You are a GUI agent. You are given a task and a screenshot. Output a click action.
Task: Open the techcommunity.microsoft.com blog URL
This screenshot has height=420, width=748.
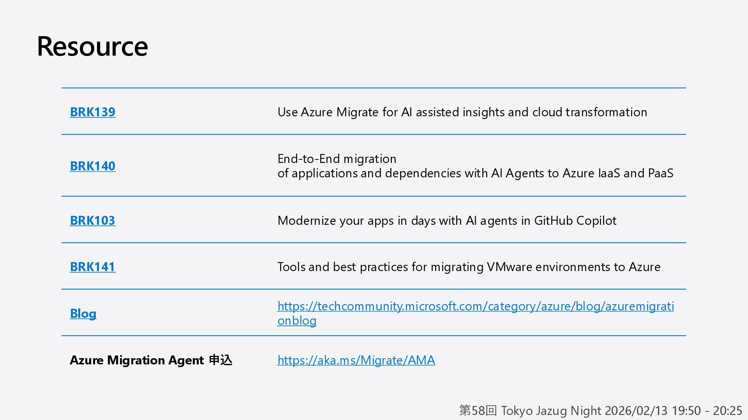[475, 306]
